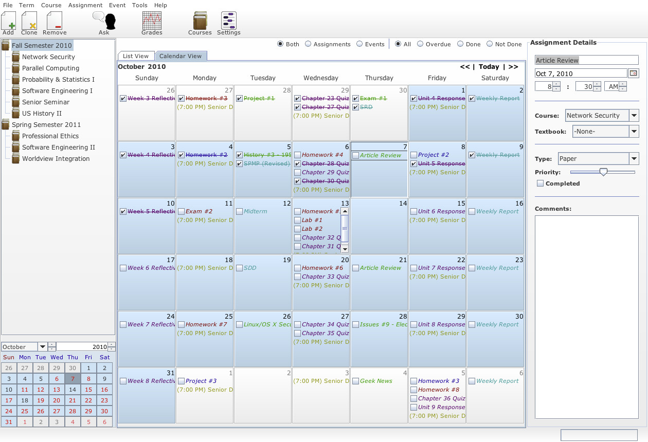Select Homework #7 on October 25
Viewport: 648px width, 442px height.
tap(206, 325)
